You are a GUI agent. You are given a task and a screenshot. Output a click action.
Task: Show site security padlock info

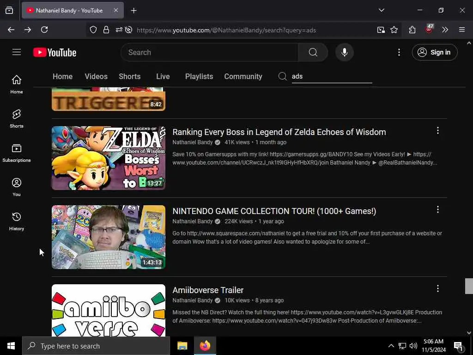pos(106,30)
